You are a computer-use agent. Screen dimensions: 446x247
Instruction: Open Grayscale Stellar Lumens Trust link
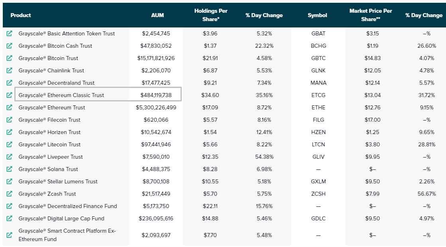(x=58, y=182)
